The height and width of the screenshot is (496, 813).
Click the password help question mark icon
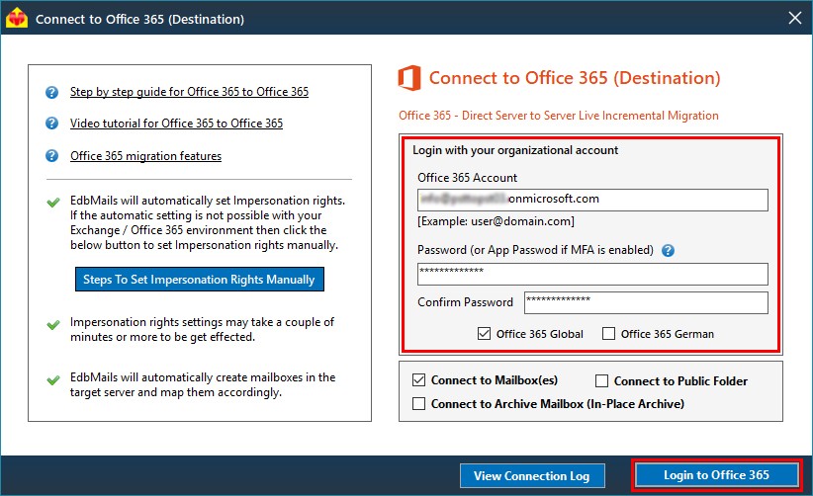(669, 251)
